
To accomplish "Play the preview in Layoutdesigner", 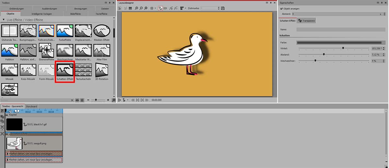I will click(x=120, y=100).
